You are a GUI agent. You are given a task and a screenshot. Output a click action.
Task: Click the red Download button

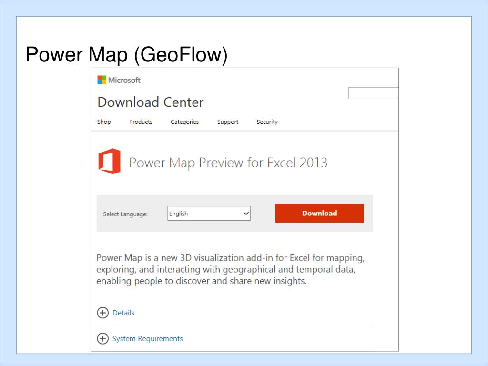[319, 213]
